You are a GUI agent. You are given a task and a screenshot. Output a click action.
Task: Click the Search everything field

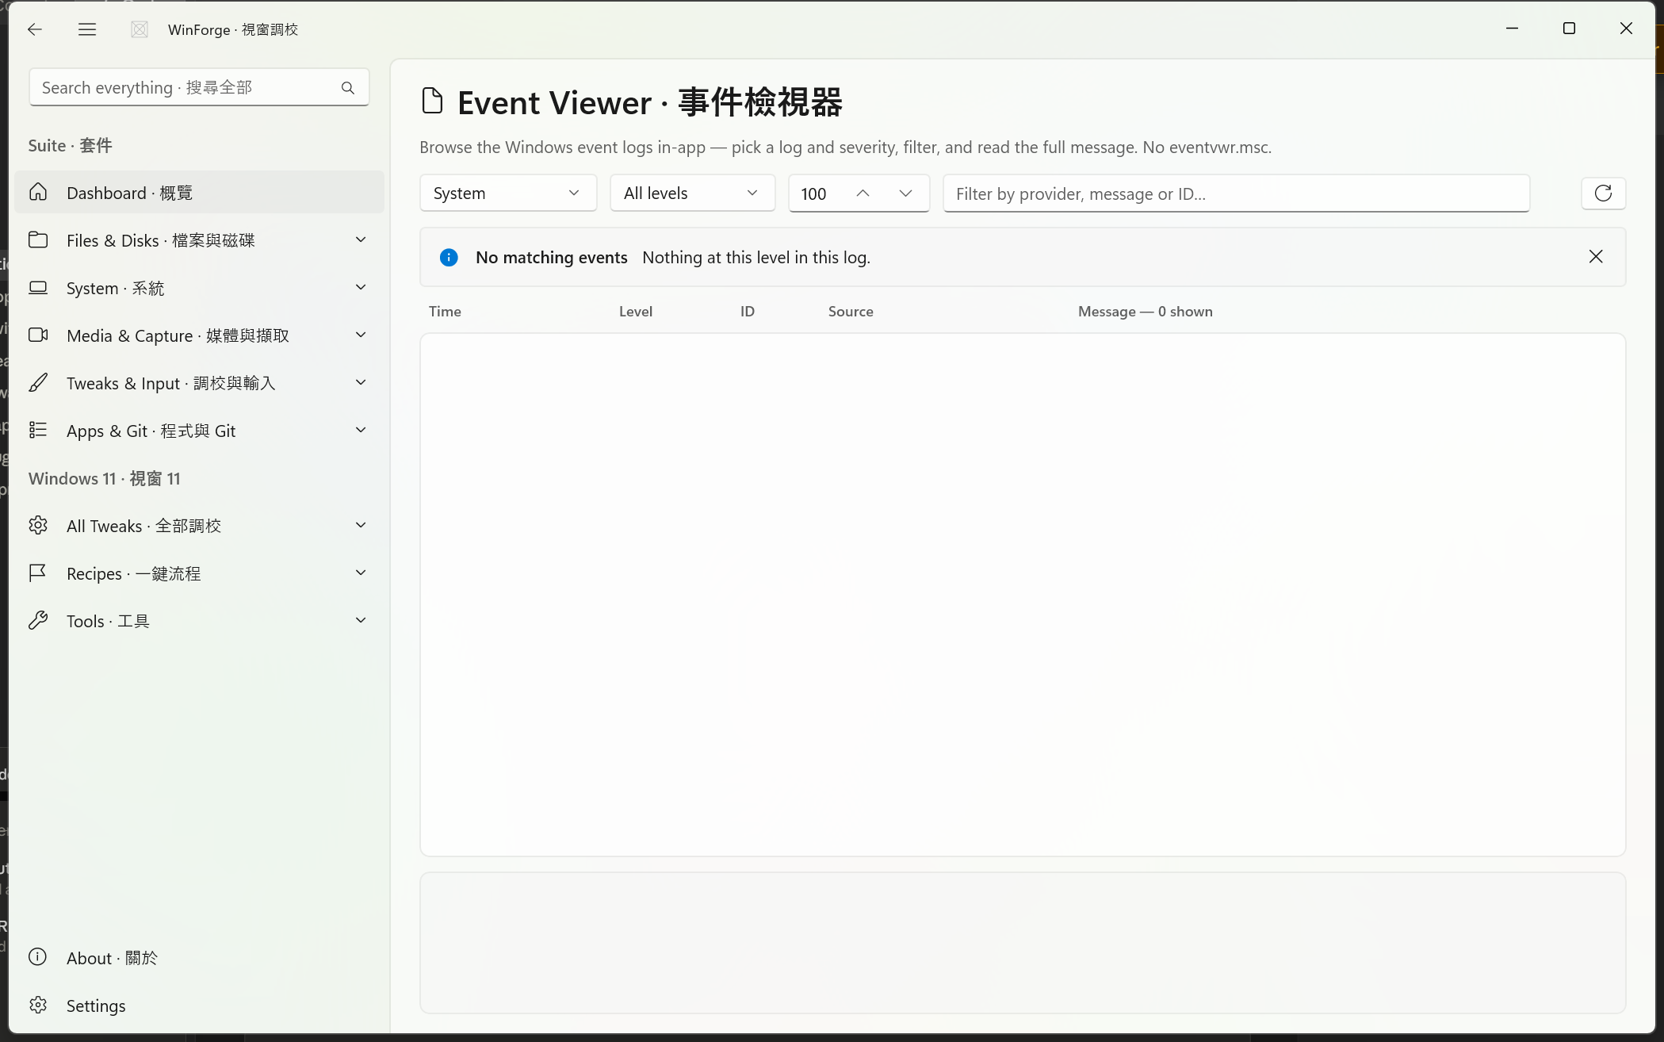click(x=199, y=88)
